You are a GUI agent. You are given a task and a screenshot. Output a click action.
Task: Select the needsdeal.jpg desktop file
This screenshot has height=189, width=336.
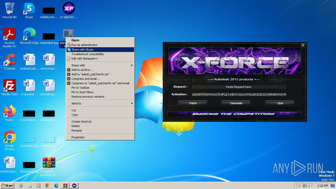(x=49, y=38)
